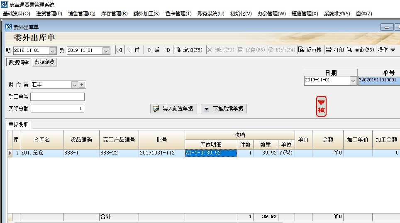
Task: Open the 委外加工(S) menu
Action: [146, 14]
